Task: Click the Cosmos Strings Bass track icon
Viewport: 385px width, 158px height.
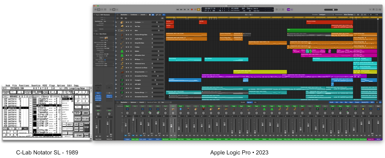Action: [x=122, y=35]
